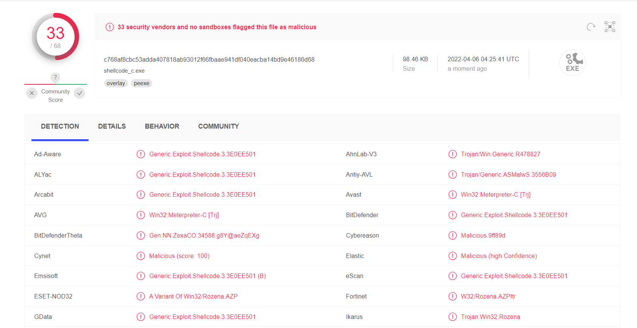Click the alert icon in Cybereason row
The image size is (637, 328).
point(453,235)
